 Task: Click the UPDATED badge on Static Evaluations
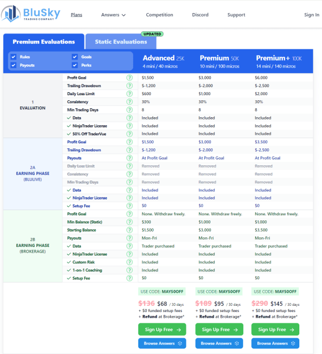point(152,34)
